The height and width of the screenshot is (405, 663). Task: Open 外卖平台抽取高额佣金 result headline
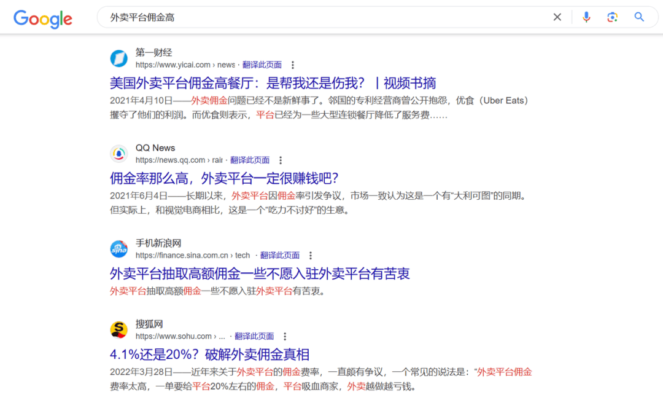click(260, 273)
